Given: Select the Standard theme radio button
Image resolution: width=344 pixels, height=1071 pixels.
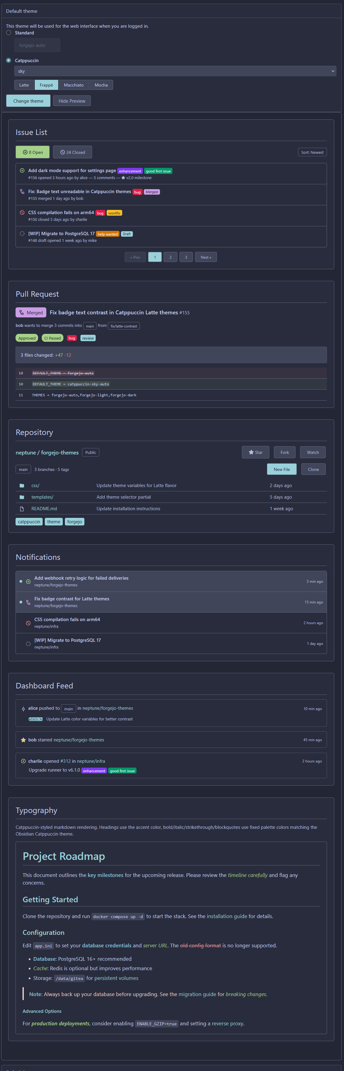Looking at the screenshot, I should pos(9,33).
